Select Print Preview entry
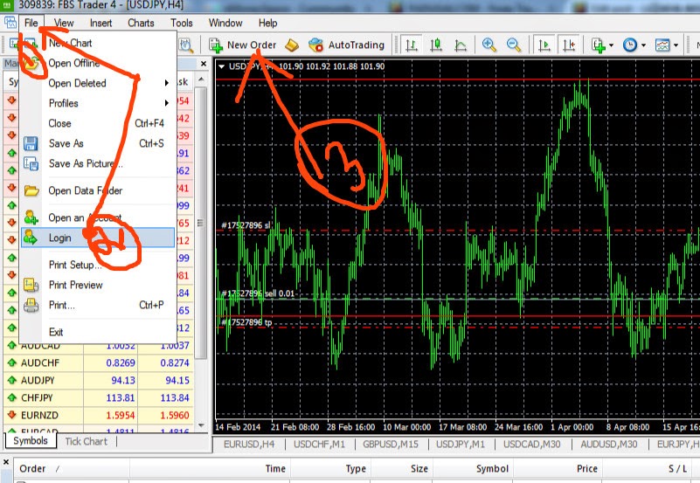This screenshot has width=700, height=483. point(98,285)
